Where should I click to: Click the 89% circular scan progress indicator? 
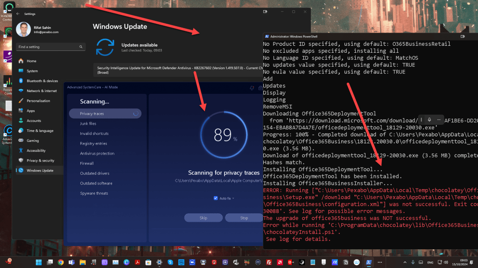point(224,135)
